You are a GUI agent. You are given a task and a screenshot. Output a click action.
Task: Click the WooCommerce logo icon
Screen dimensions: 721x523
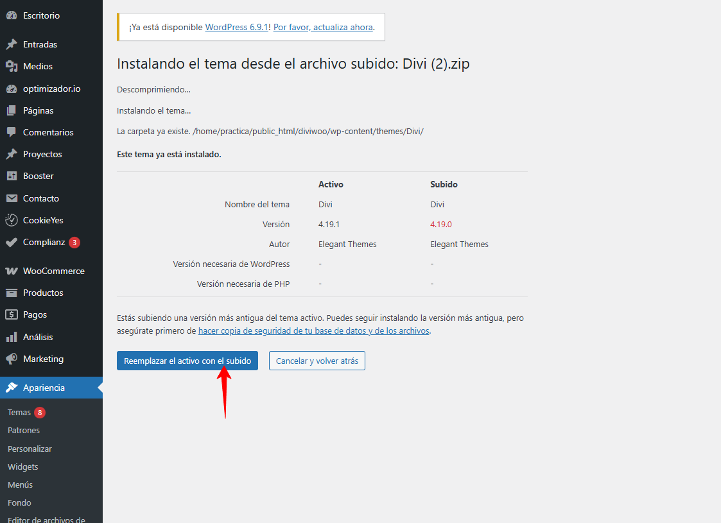(x=12, y=271)
